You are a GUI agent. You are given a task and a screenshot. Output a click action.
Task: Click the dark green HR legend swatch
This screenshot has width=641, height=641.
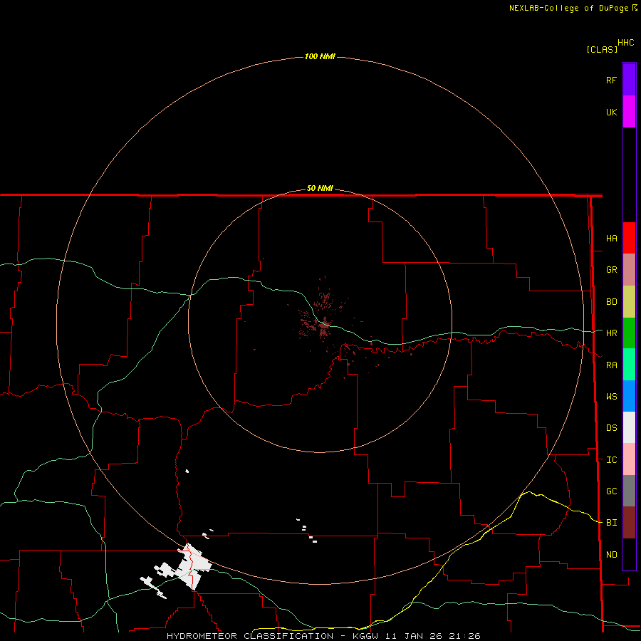(x=629, y=333)
